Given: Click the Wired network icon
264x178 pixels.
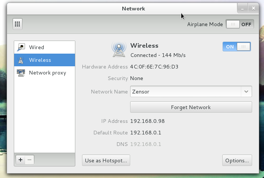Looking at the screenshot, I should coord(21,47).
